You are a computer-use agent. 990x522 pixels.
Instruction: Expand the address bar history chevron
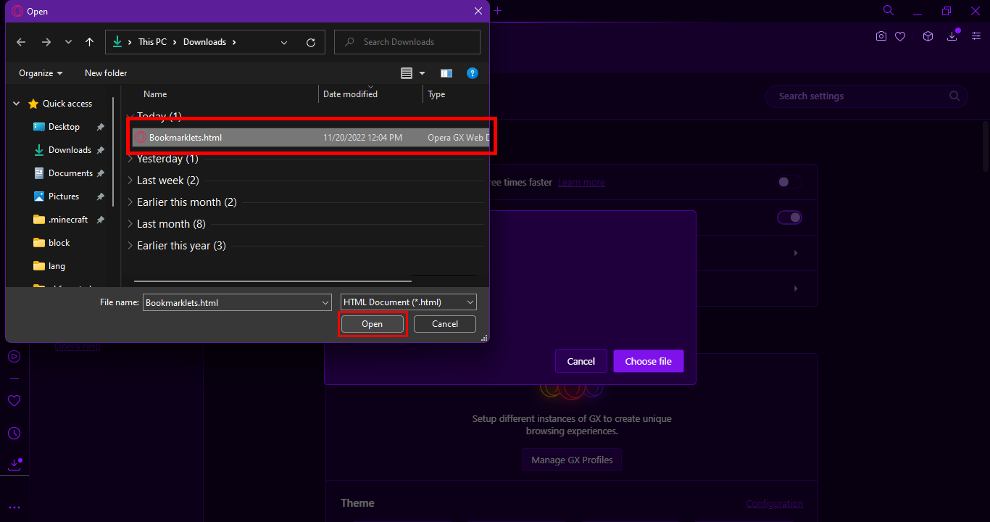coord(284,42)
